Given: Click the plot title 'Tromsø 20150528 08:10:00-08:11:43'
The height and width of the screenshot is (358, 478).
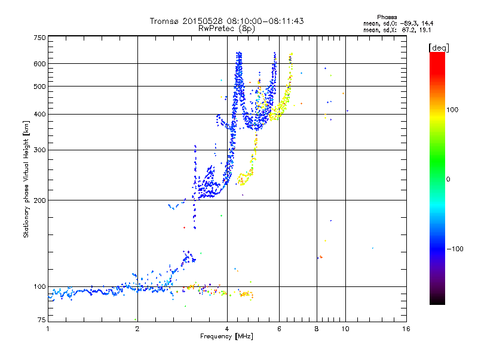Looking at the screenshot, I should (226, 21).
